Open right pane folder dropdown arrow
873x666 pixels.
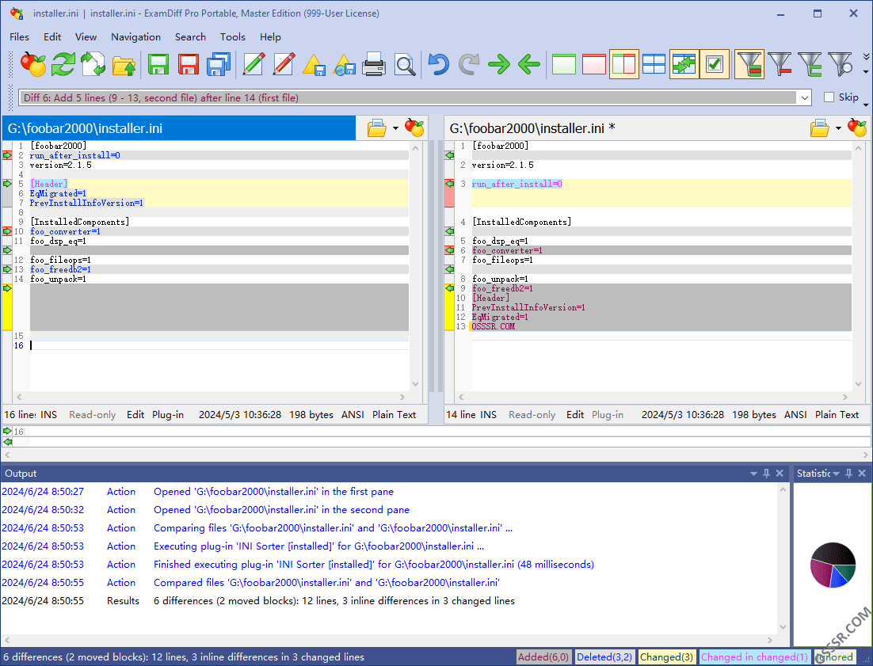(x=838, y=128)
